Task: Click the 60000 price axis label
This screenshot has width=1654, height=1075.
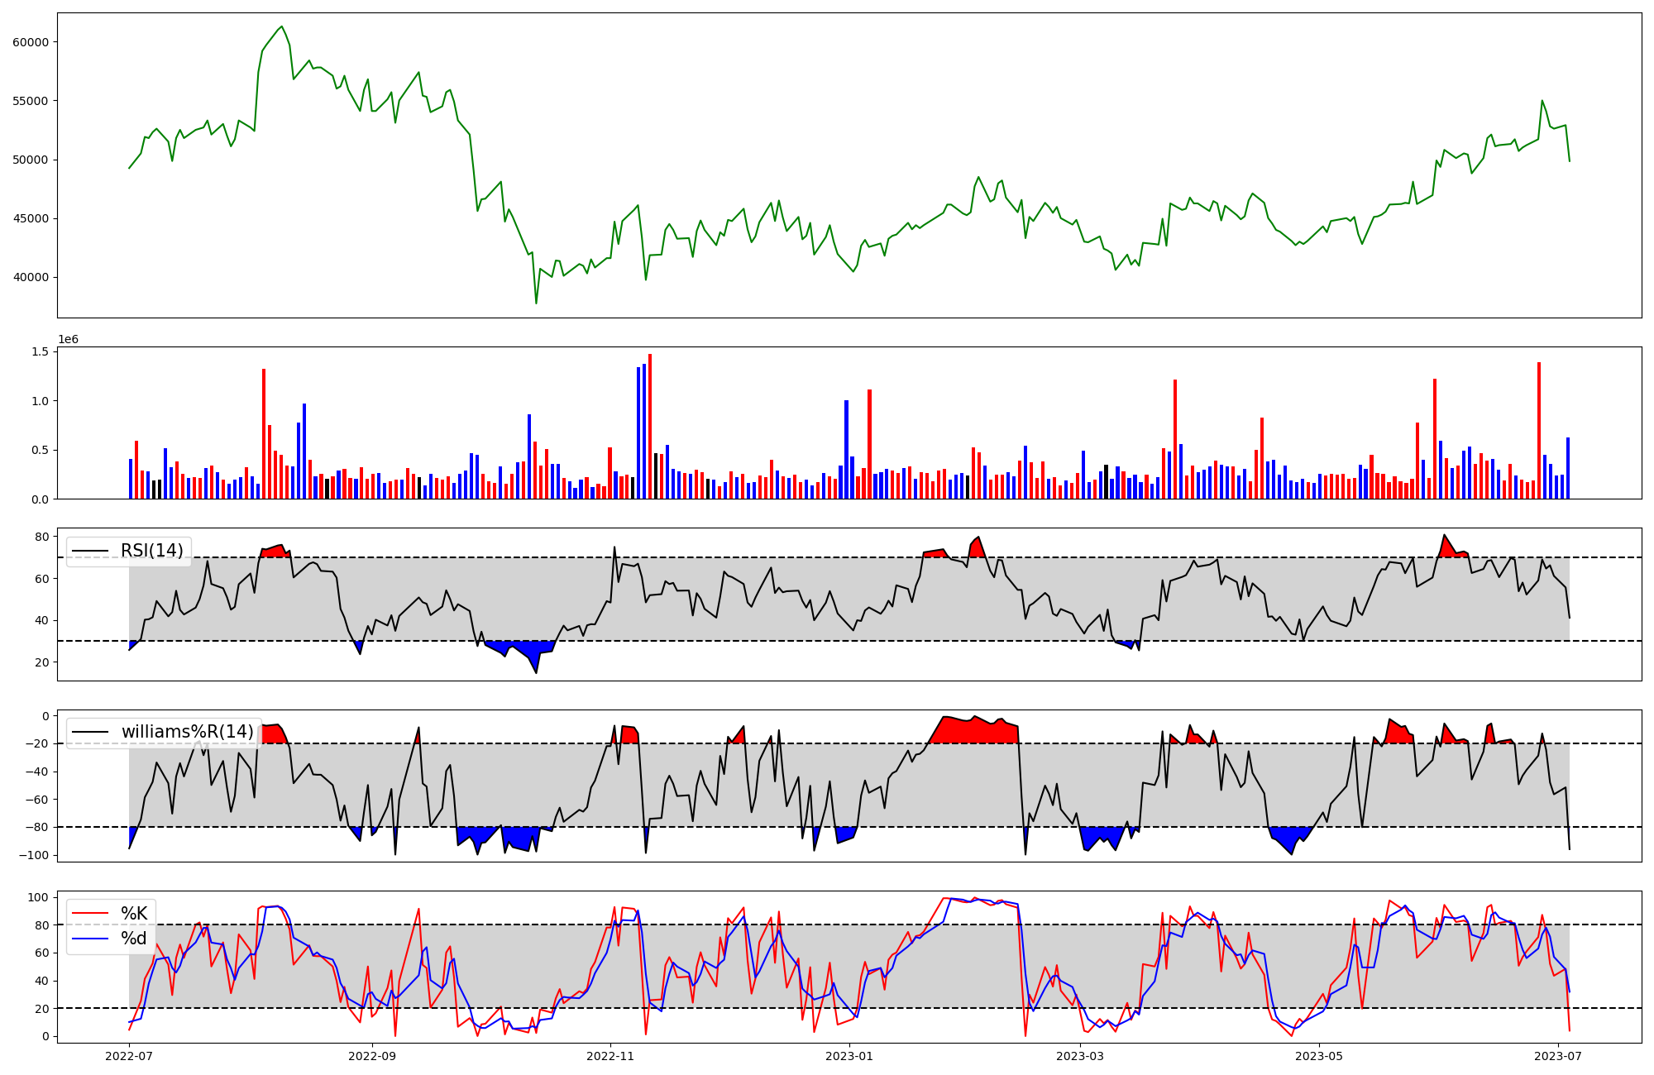Action: pyautogui.click(x=31, y=42)
